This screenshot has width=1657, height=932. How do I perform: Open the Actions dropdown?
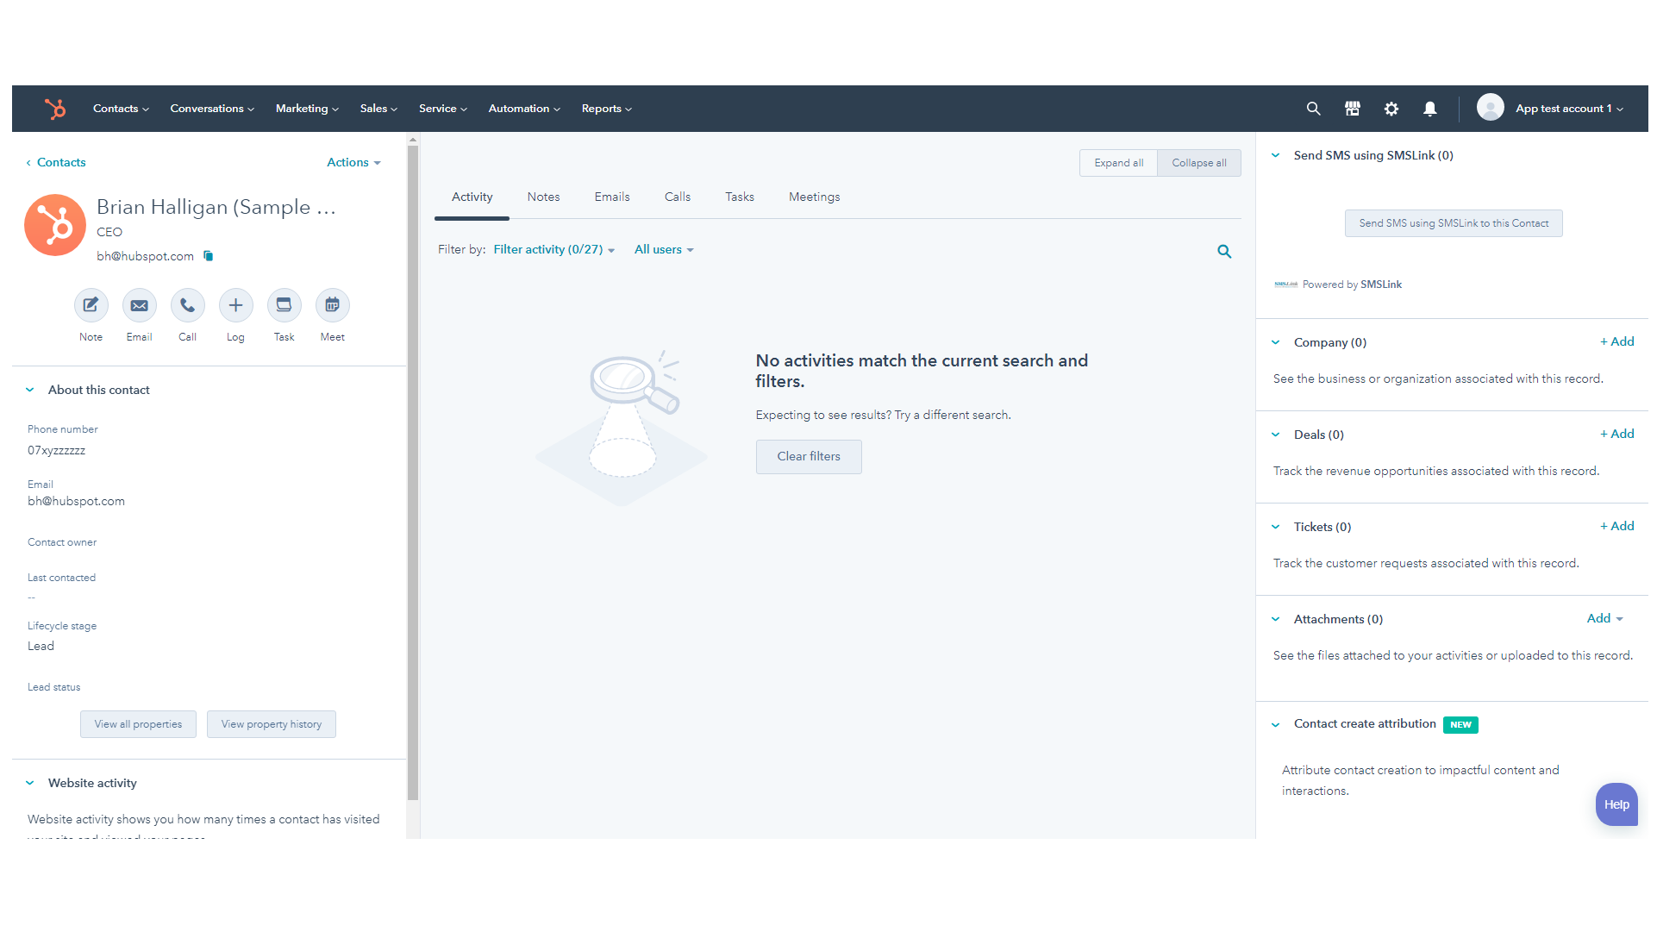353,162
